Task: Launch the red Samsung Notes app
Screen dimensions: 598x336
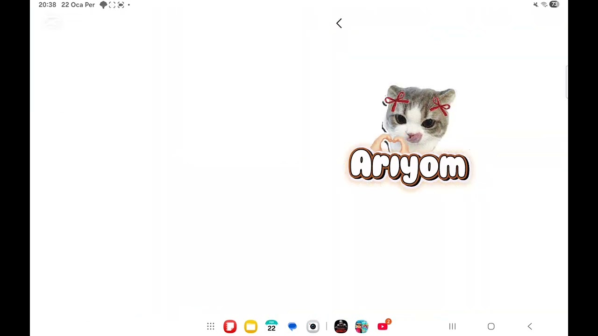Action: (x=230, y=326)
